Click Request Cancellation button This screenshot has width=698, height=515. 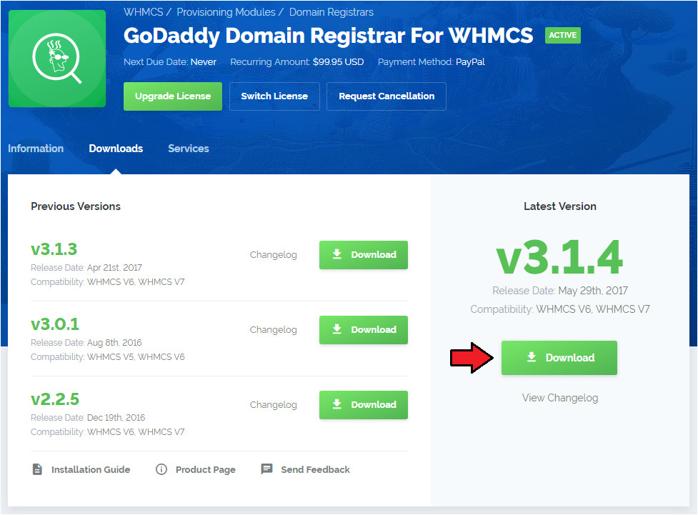[386, 96]
